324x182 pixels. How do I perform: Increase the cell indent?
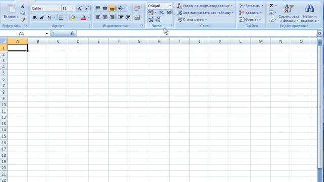[128, 17]
